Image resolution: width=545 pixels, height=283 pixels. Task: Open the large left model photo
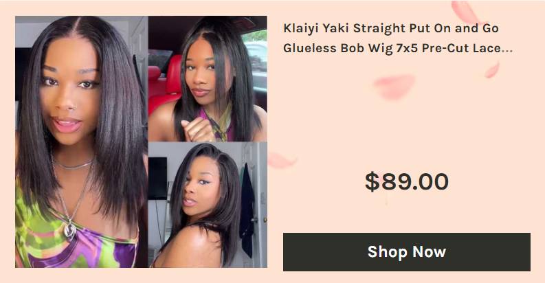pyautogui.click(x=82, y=141)
